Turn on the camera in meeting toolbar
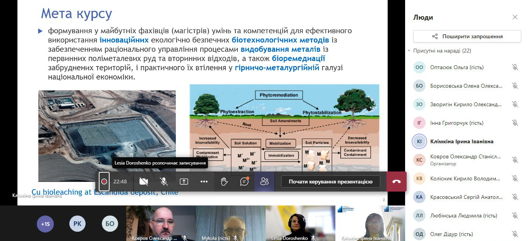529x241 pixels. point(144,182)
